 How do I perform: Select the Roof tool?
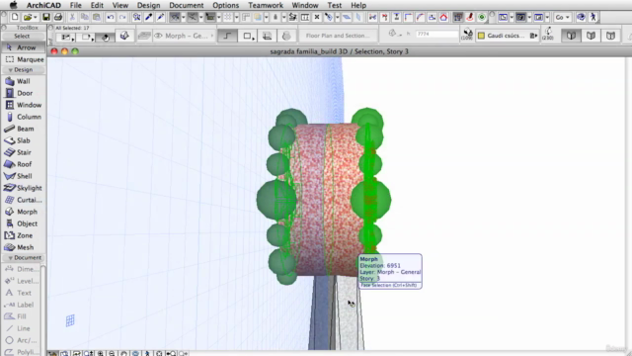tap(24, 164)
